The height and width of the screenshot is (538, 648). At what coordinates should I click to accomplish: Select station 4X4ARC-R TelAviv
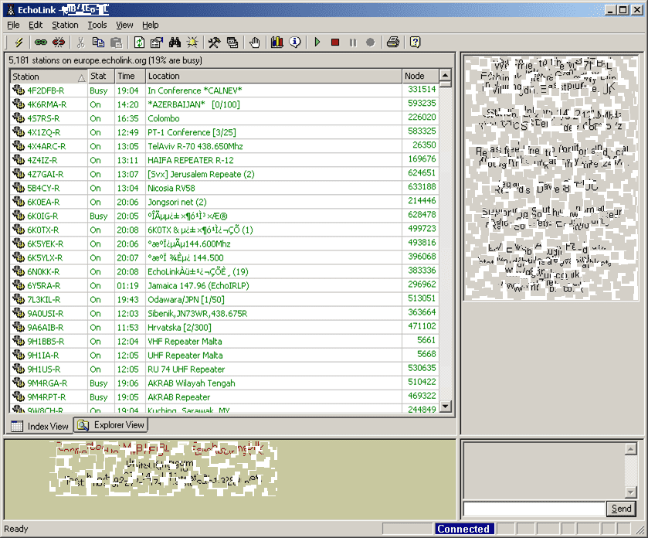click(x=225, y=146)
